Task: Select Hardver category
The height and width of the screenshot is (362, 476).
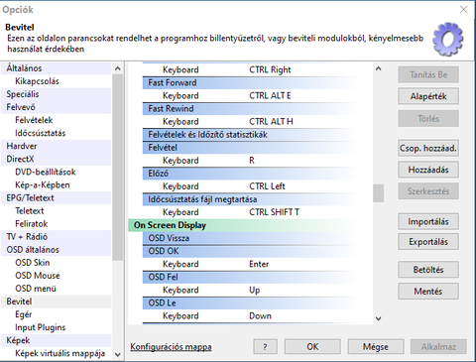Action: pyautogui.click(x=57, y=146)
